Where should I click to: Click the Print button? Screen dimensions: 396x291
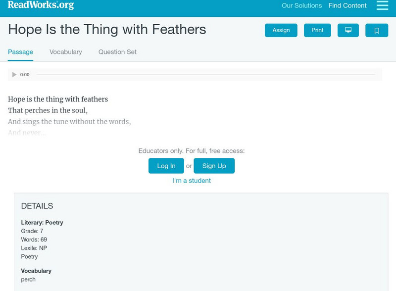(x=317, y=30)
